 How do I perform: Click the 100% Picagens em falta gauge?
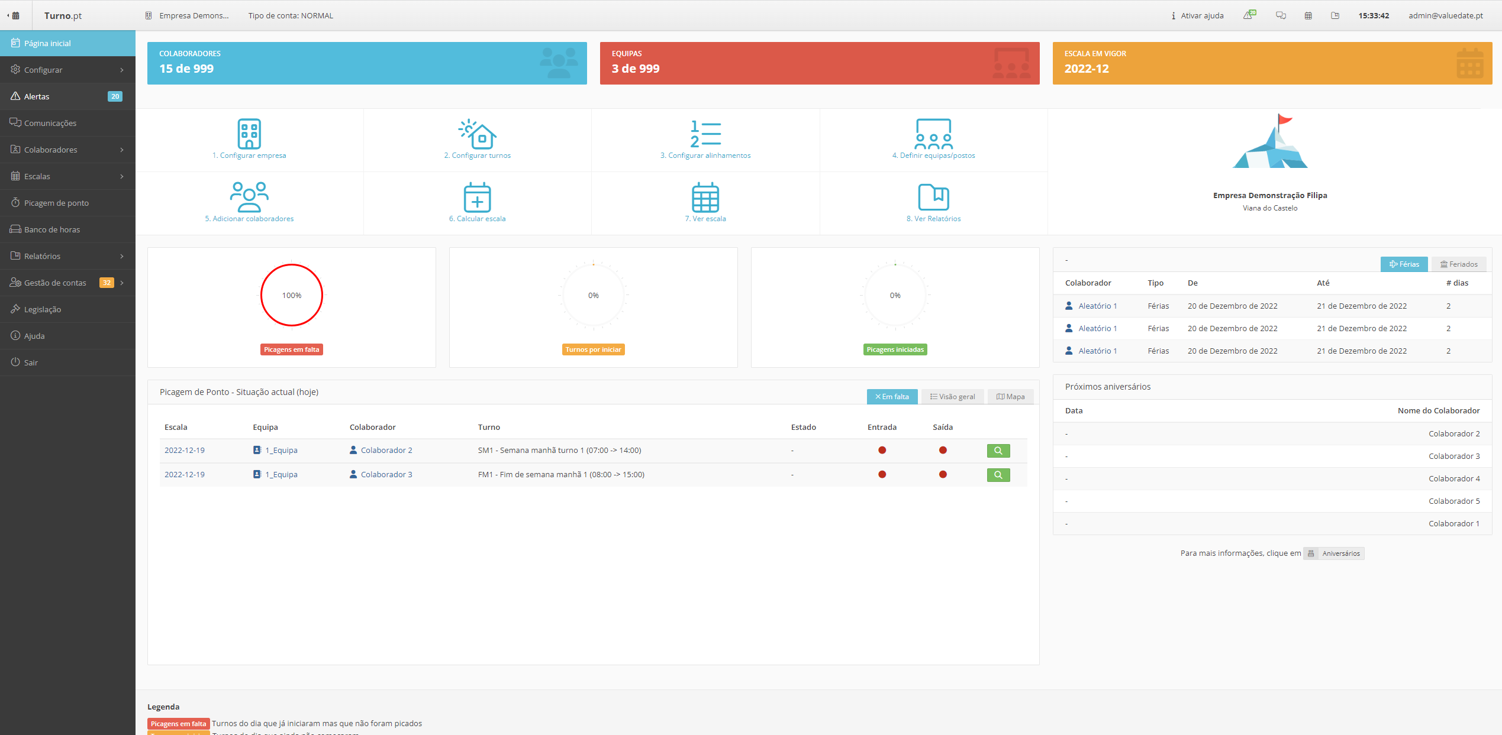point(291,294)
